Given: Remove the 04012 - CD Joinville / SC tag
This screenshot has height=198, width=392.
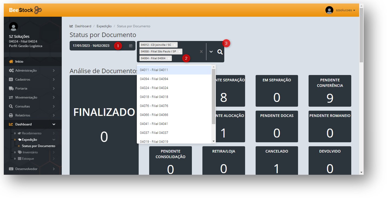Looking at the screenshot, I should click(x=175, y=45).
